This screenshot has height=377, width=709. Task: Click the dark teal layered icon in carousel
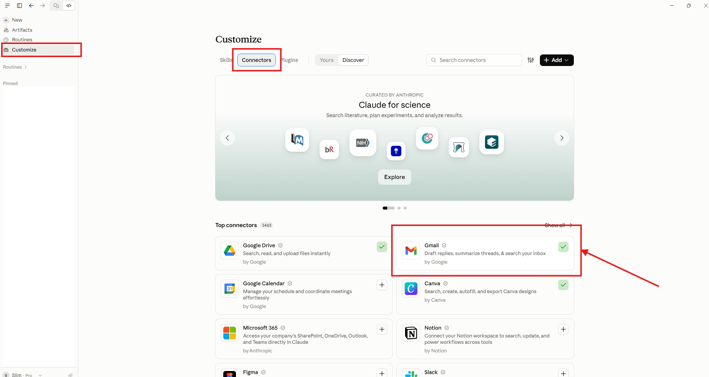[492, 142]
